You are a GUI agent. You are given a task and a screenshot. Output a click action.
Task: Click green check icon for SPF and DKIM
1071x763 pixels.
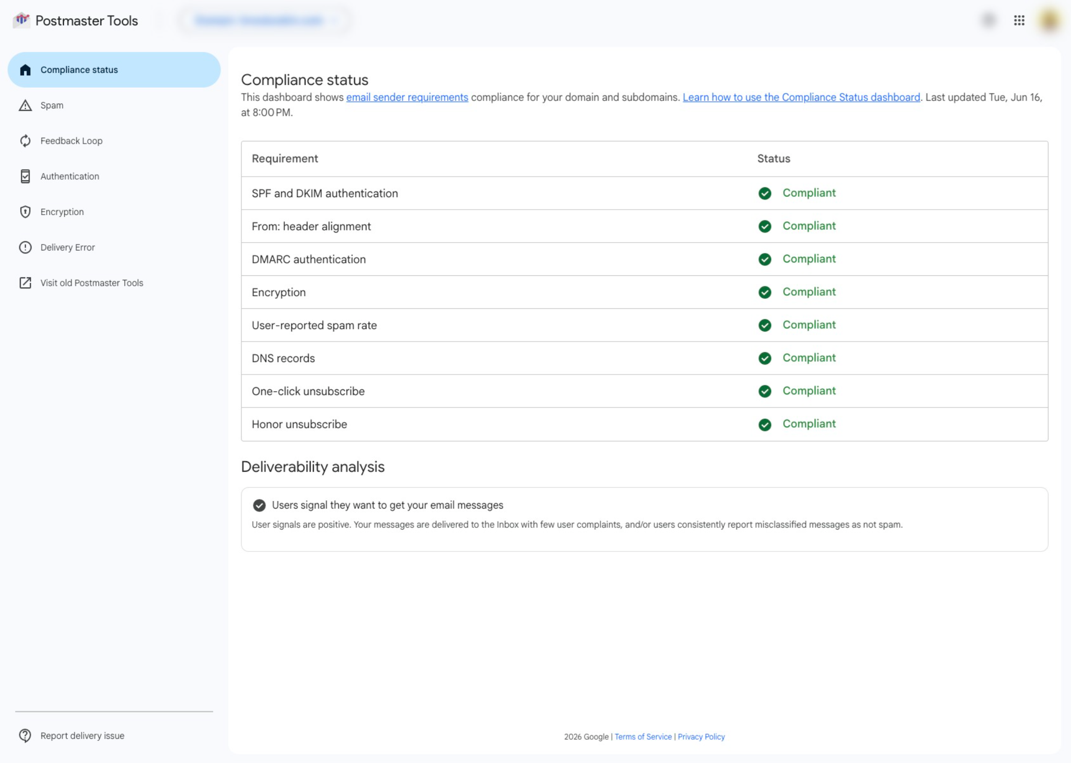point(765,193)
